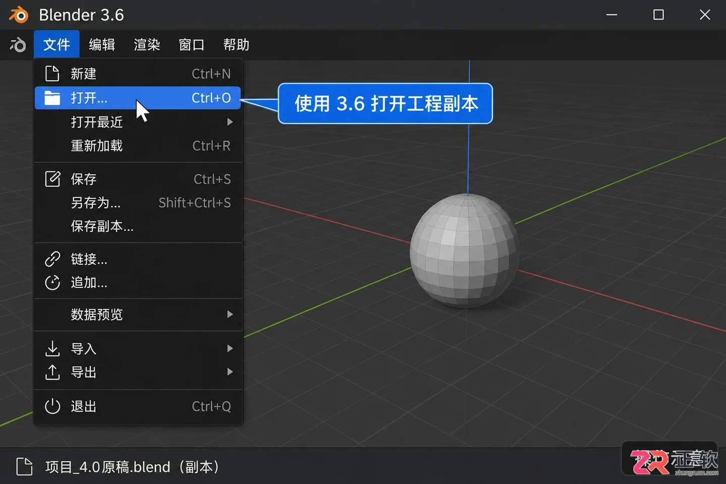
Task: Click the folder icon beside 打开...
Action: click(52, 98)
